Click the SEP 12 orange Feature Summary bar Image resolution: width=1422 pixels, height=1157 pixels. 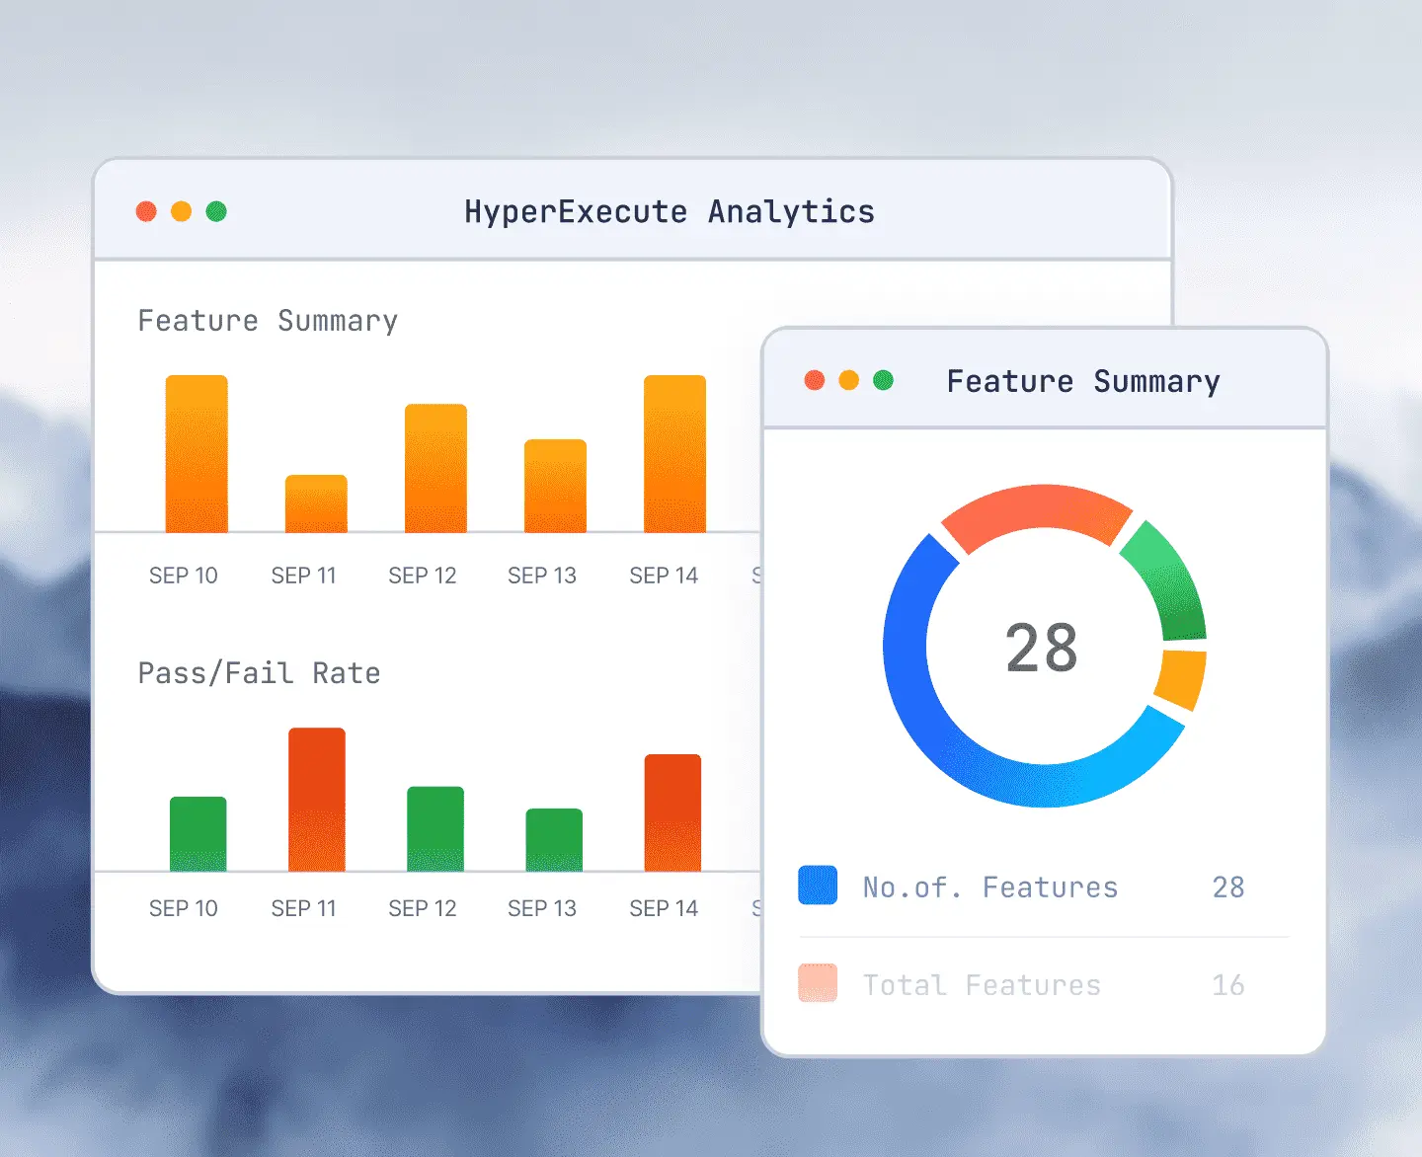pyautogui.click(x=435, y=468)
